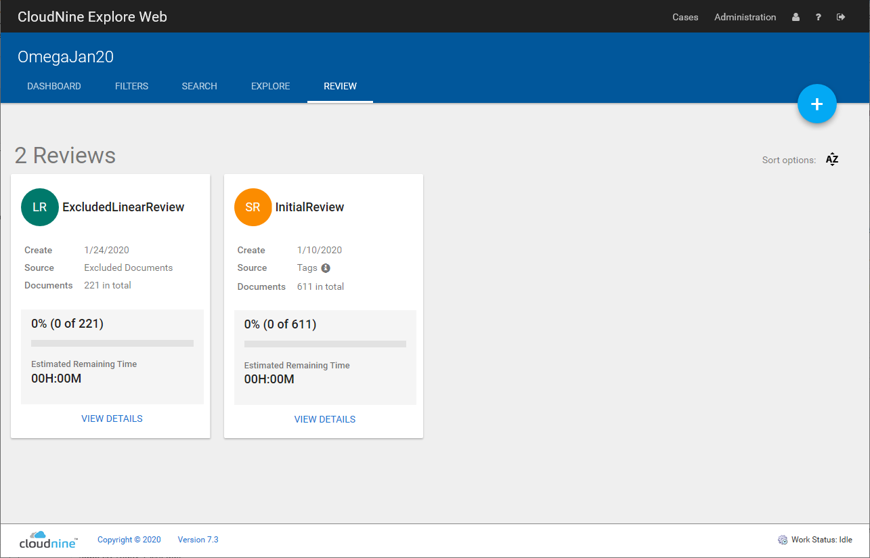Click the Copyright © 2020 link
This screenshot has width=870, height=558.
coord(129,540)
